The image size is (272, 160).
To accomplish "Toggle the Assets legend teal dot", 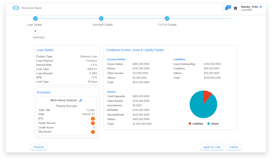I will (208, 124).
